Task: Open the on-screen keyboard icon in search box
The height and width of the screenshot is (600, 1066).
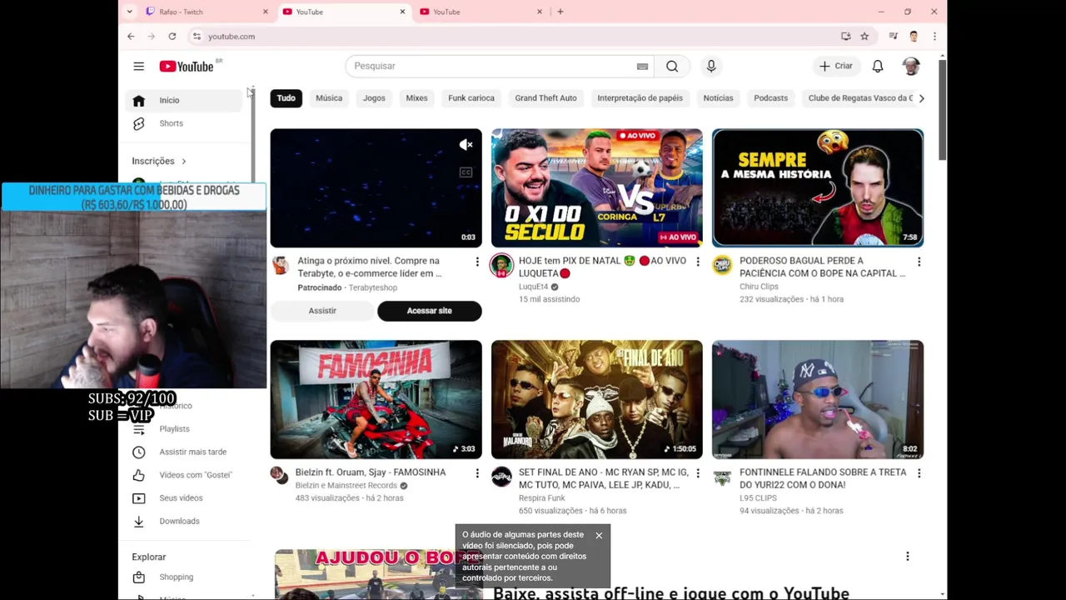Action: click(x=642, y=66)
